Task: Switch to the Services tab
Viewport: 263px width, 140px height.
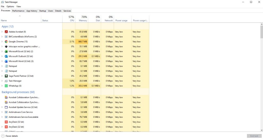Action: coord(67,11)
